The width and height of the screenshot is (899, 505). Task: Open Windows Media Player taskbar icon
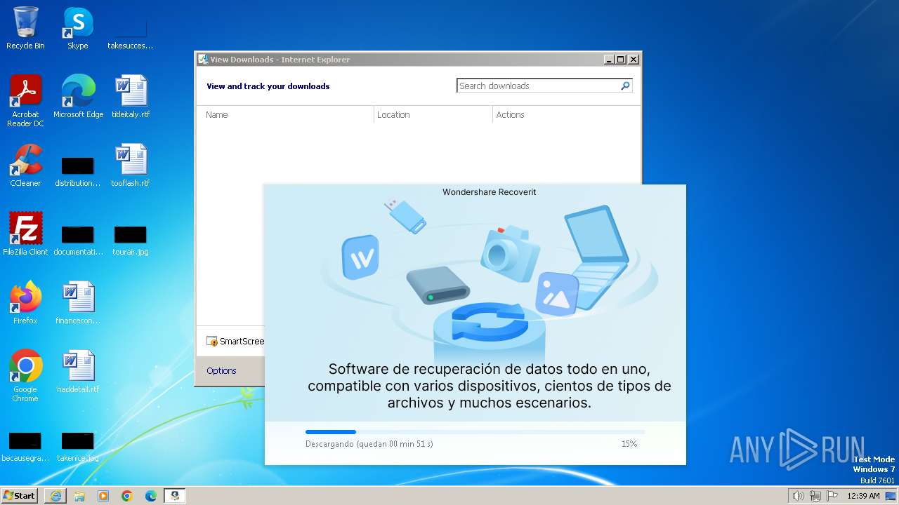click(x=103, y=496)
